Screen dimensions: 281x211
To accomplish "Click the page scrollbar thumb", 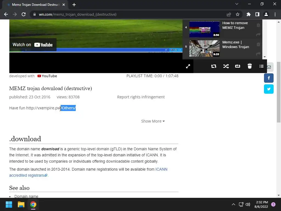I will pyautogui.click(x=279, y=92).
